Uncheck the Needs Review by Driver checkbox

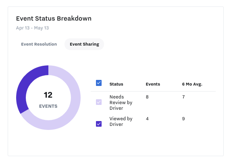coord(99,102)
